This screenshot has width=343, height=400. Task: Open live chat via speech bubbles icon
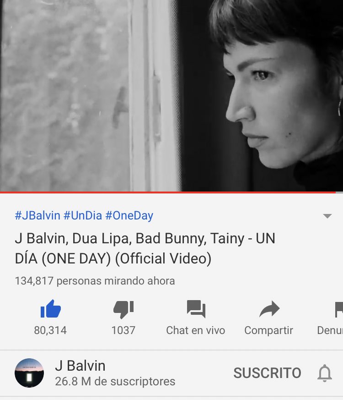point(196,309)
